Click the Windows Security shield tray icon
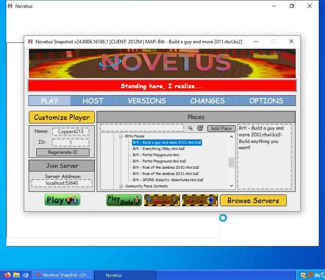The image size is (325, 280). coord(303,275)
